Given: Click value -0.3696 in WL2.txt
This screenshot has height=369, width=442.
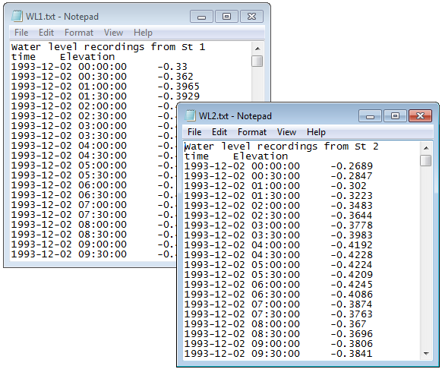Looking at the screenshot, I should pos(352,334).
